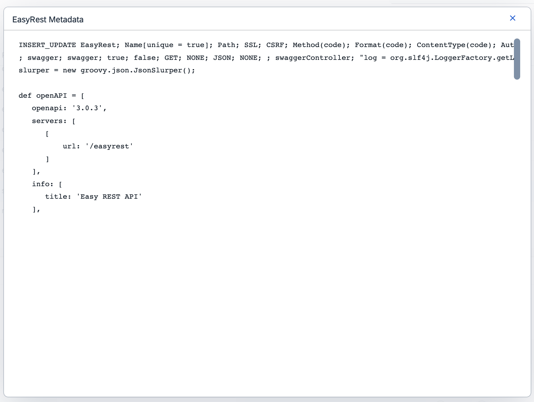Click the vertical scrollbar thumb

point(517,59)
